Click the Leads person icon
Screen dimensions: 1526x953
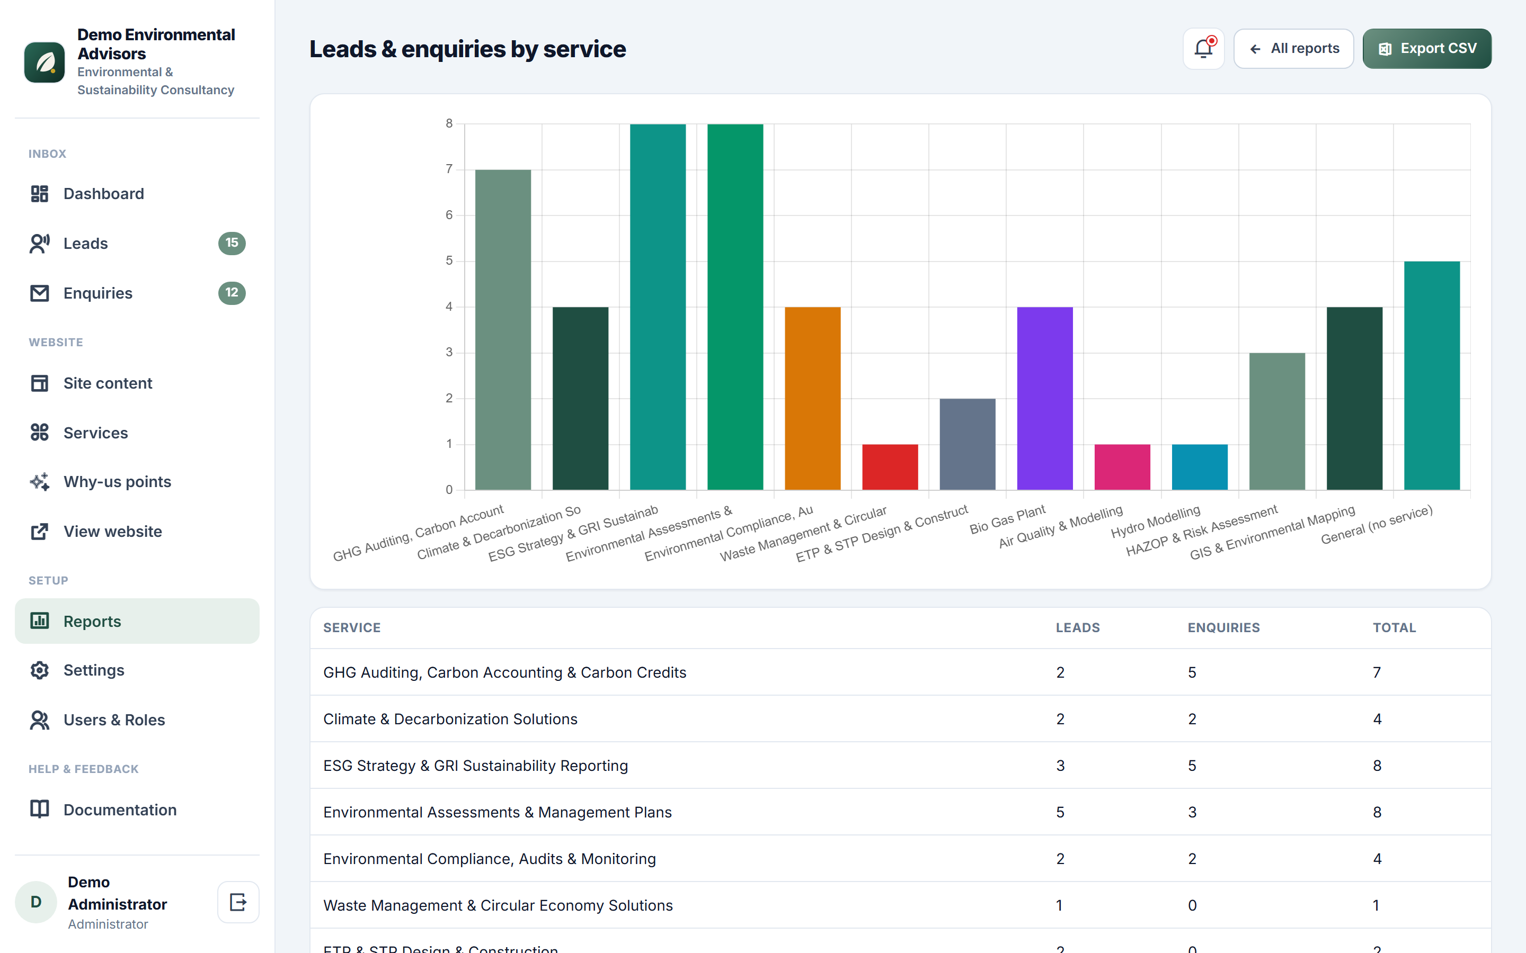pyautogui.click(x=40, y=244)
